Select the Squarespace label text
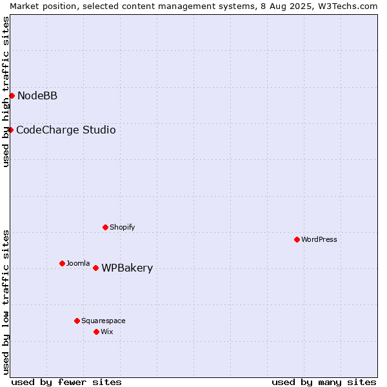This screenshot has width=387, height=387. click(103, 321)
